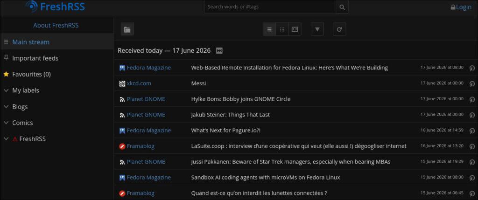Click the search words or #tags field
The height and width of the screenshot is (200, 478).
270,7
